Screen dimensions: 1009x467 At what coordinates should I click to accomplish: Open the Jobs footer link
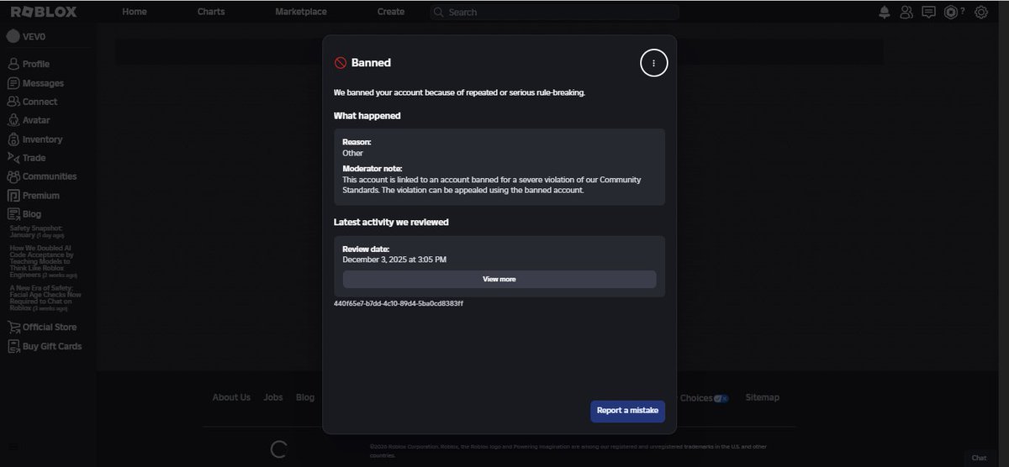[273, 397]
